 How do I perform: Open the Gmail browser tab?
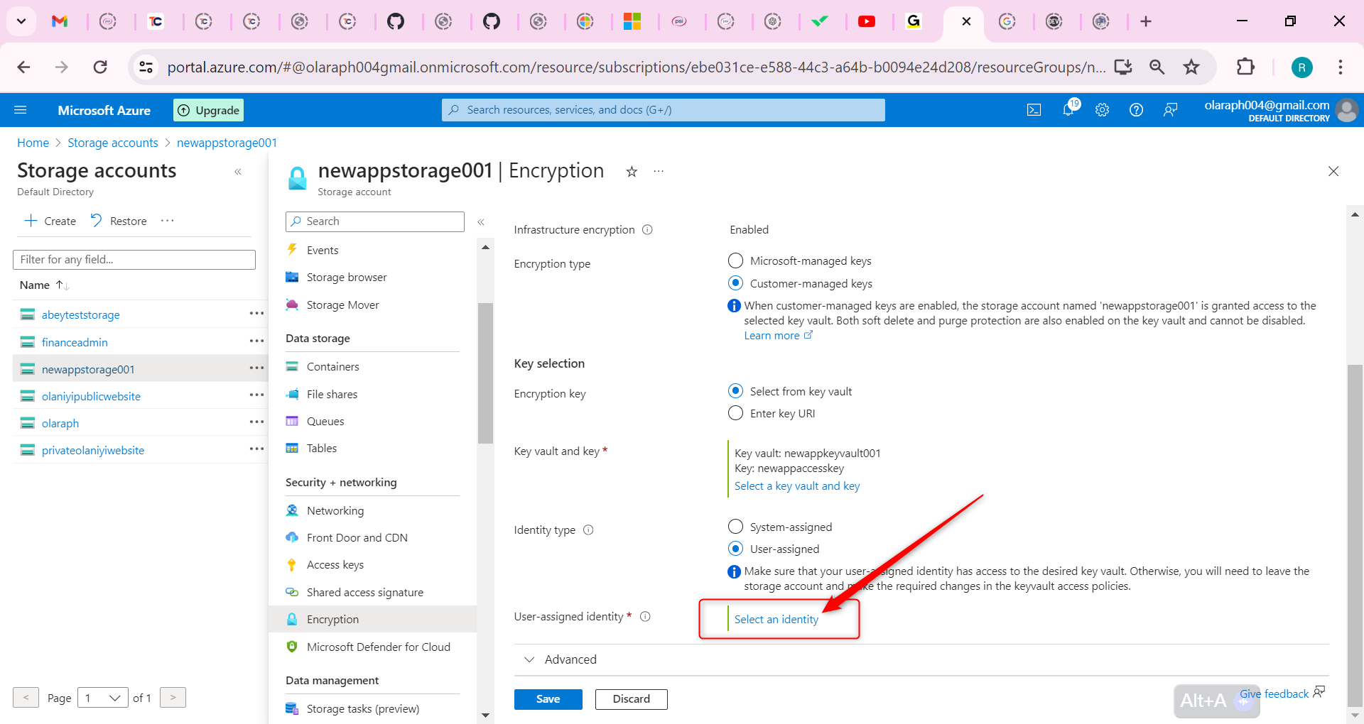pyautogui.click(x=60, y=21)
